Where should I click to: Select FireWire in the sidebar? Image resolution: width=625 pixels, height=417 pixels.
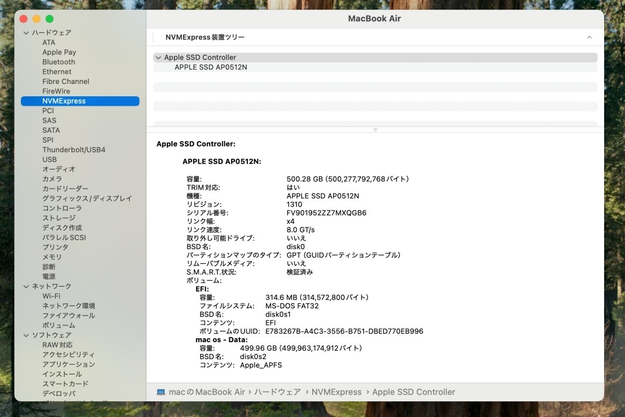coord(56,91)
